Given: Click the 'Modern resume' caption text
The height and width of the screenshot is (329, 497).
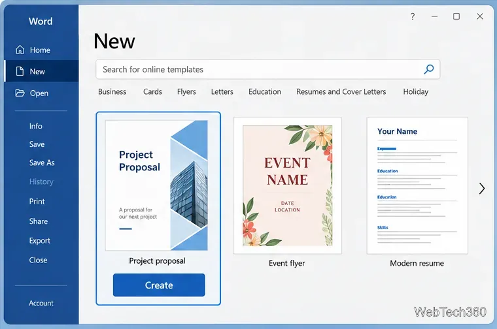Looking at the screenshot, I should pyautogui.click(x=417, y=263).
